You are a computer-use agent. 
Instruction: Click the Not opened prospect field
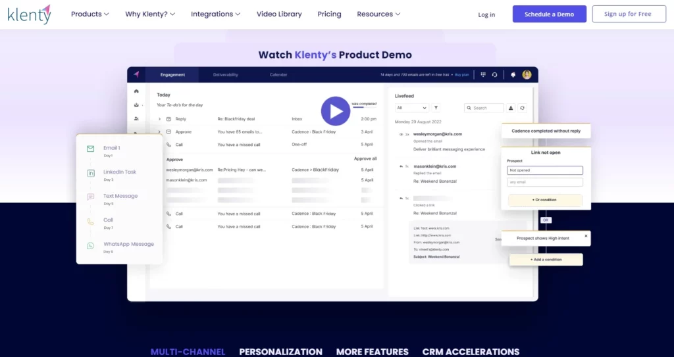click(x=544, y=170)
